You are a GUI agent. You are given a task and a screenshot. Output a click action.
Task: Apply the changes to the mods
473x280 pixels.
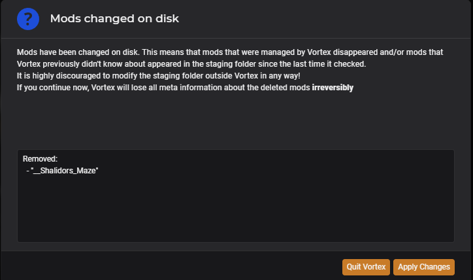coord(424,267)
